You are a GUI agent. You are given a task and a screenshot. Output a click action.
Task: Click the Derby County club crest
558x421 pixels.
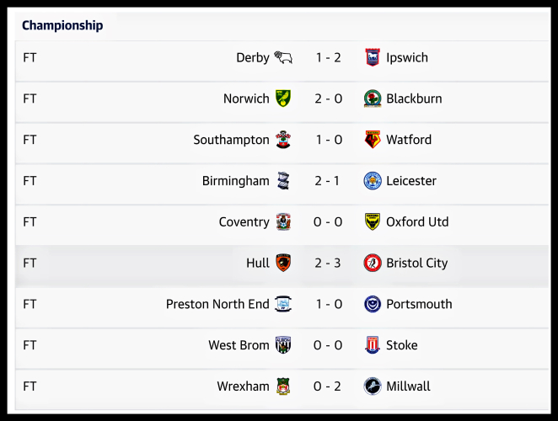(x=283, y=58)
